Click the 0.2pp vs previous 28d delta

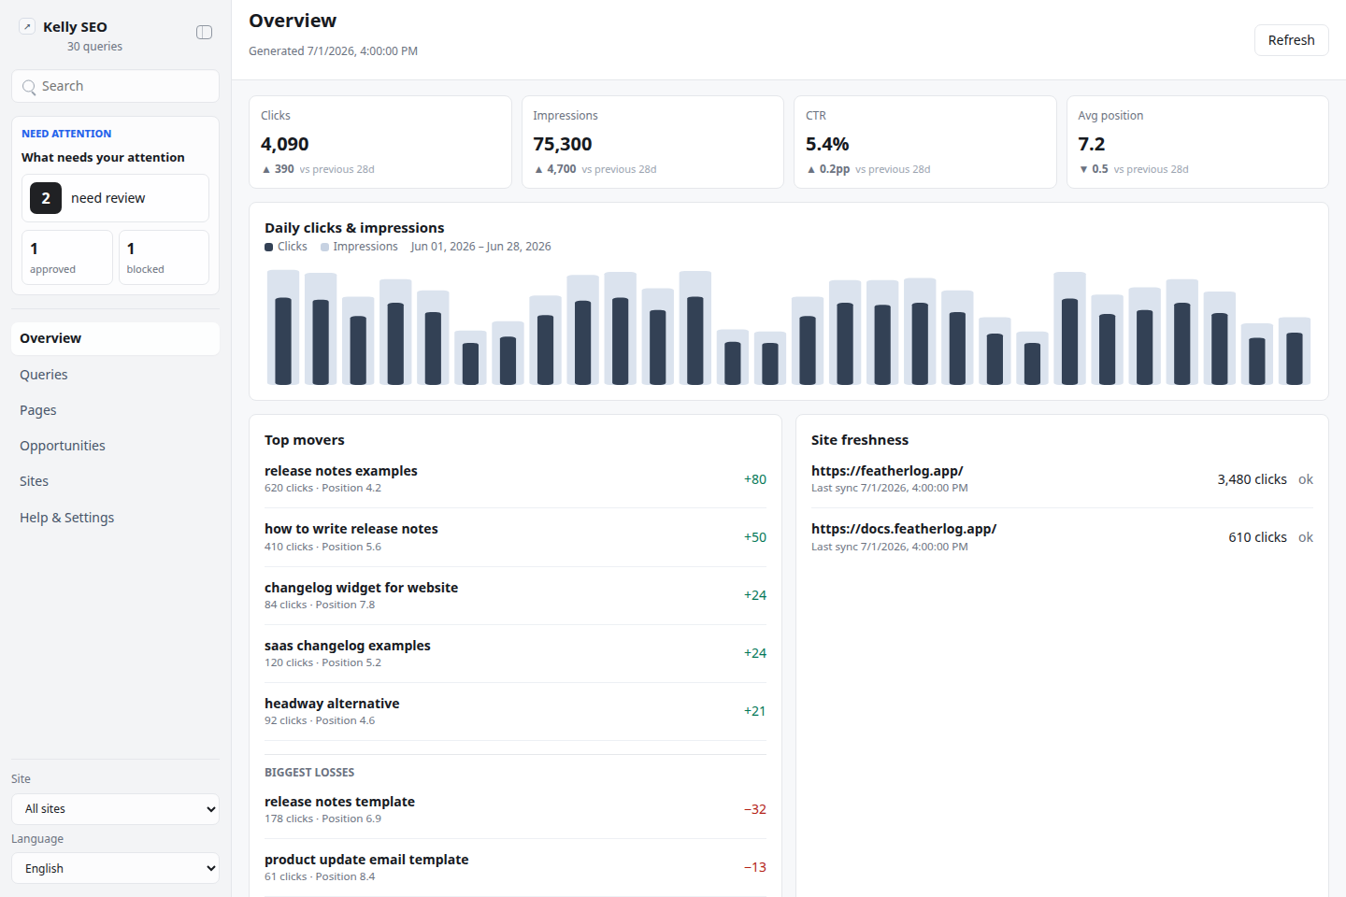[x=868, y=169]
